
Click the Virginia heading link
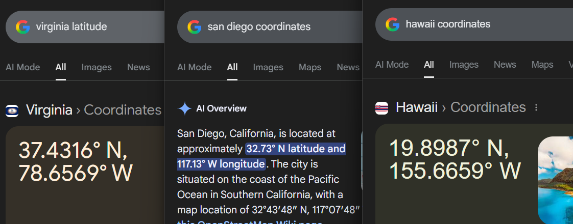[x=50, y=110]
